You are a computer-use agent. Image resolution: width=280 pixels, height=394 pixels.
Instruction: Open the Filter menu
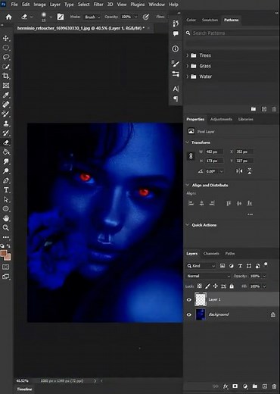click(x=98, y=5)
